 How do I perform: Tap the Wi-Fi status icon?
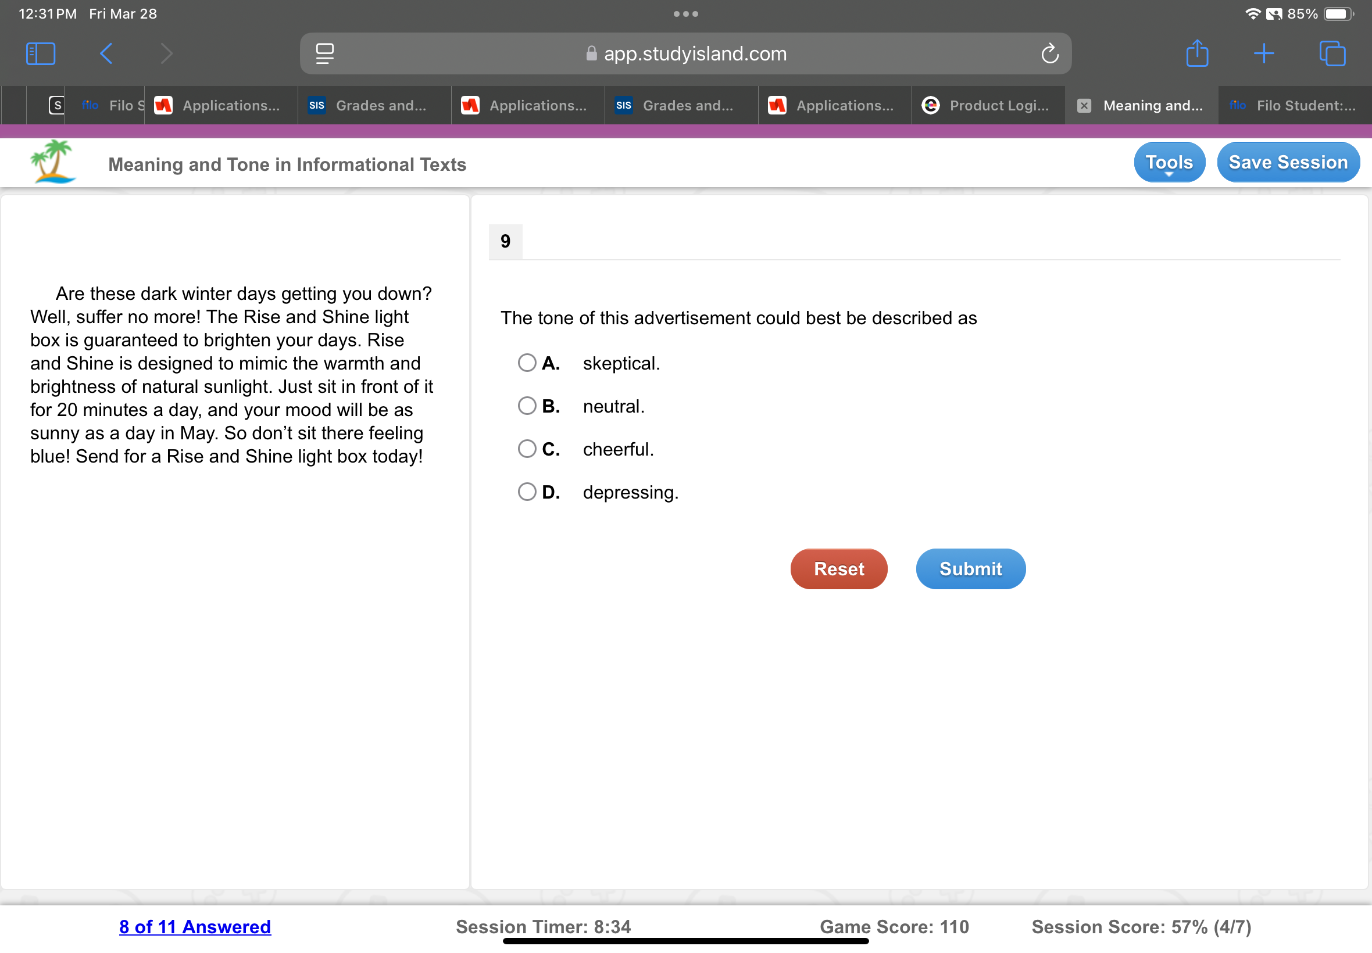coord(1253,14)
